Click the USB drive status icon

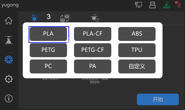153,5
